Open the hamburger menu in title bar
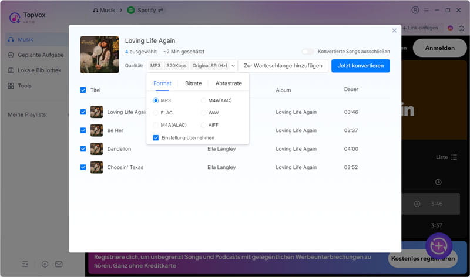Screen dimensions: 470x277 tap(427, 10)
